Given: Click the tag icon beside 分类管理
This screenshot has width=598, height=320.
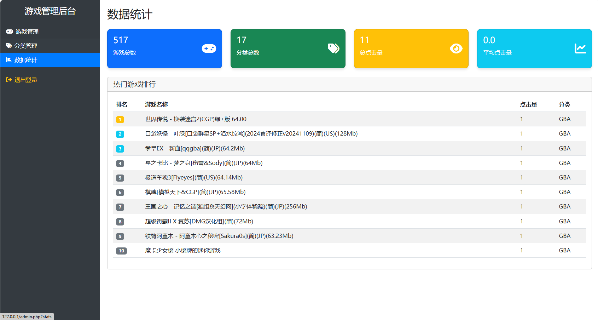Looking at the screenshot, I should (9, 46).
